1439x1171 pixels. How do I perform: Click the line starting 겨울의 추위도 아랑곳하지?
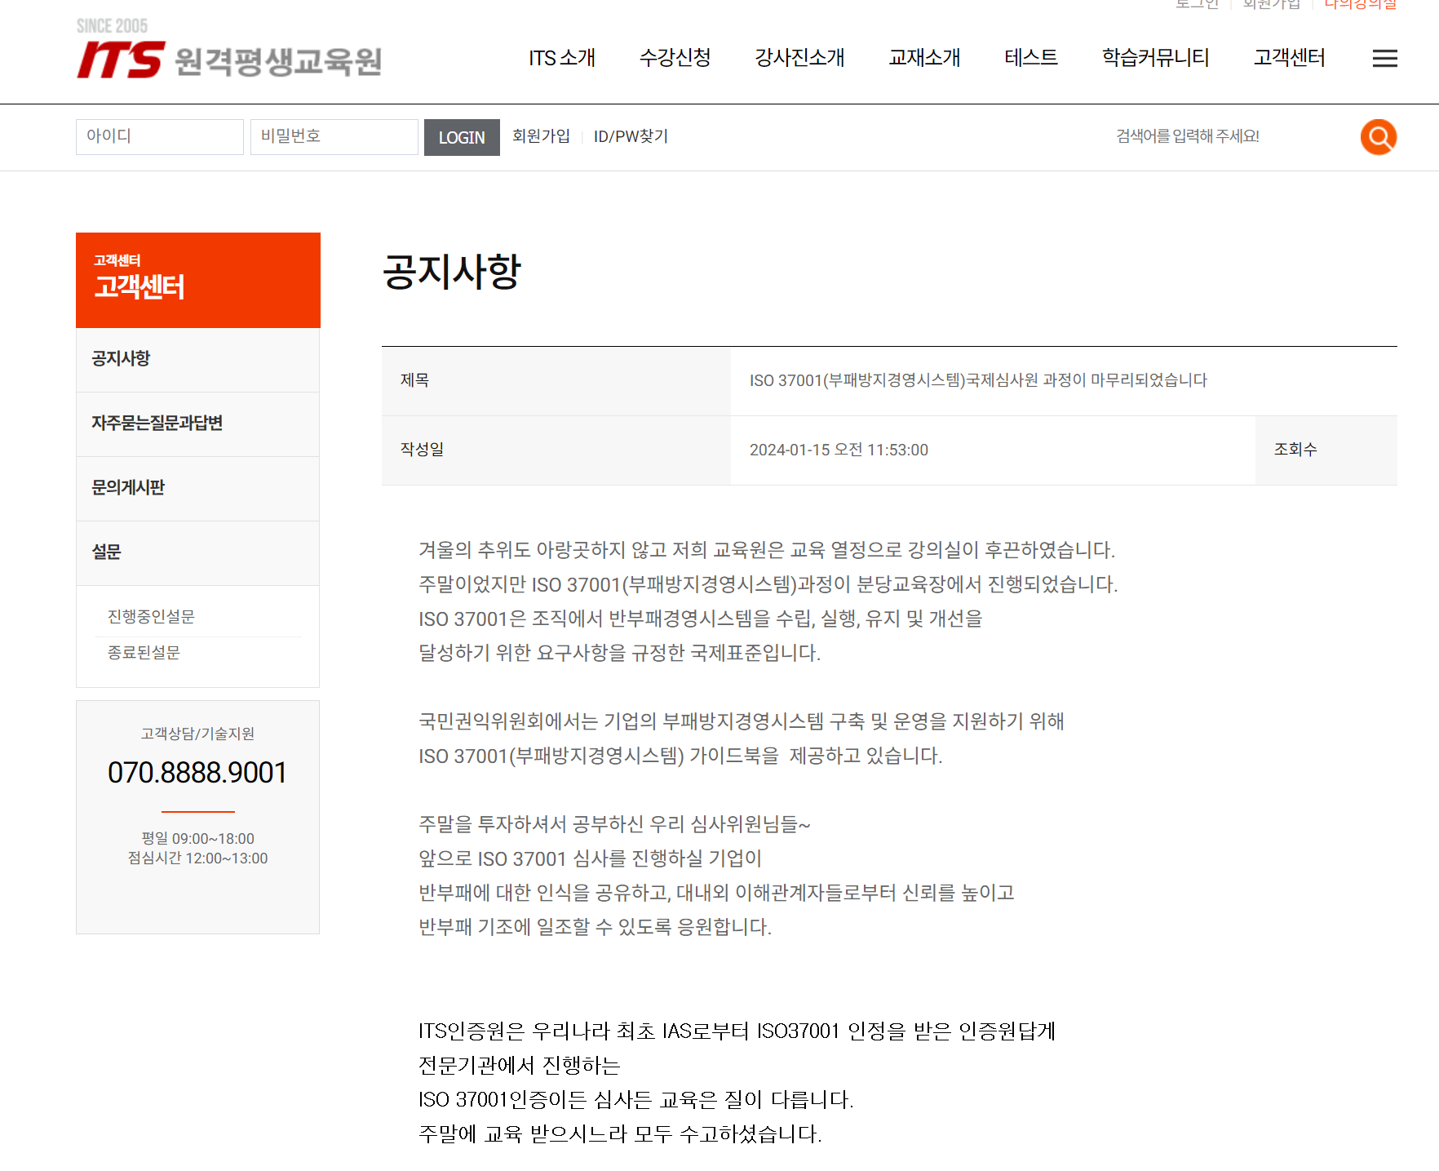click(x=767, y=550)
